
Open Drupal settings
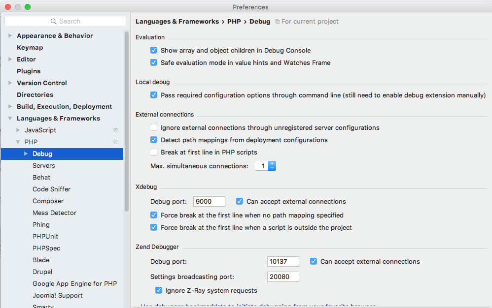pyautogui.click(x=42, y=272)
